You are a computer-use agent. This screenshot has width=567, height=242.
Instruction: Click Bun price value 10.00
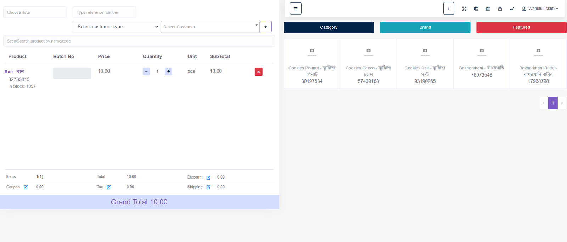[104, 71]
